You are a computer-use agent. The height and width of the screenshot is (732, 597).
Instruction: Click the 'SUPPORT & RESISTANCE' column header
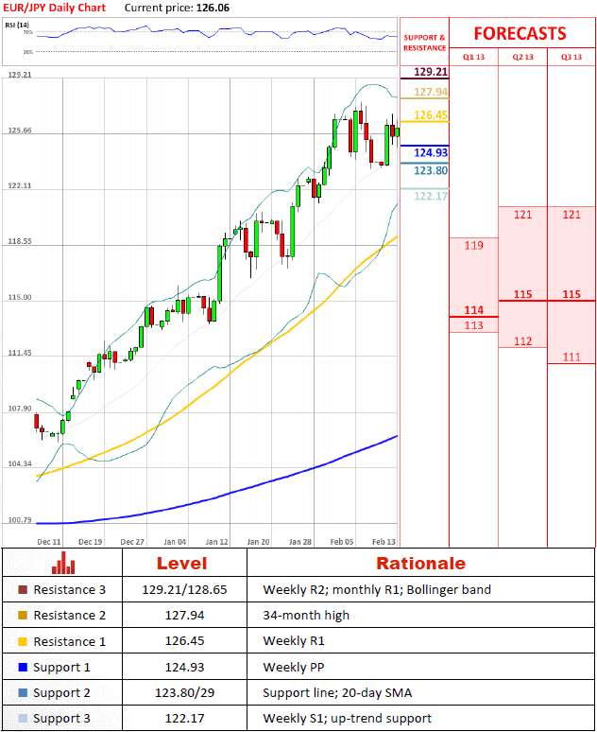[424, 43]
